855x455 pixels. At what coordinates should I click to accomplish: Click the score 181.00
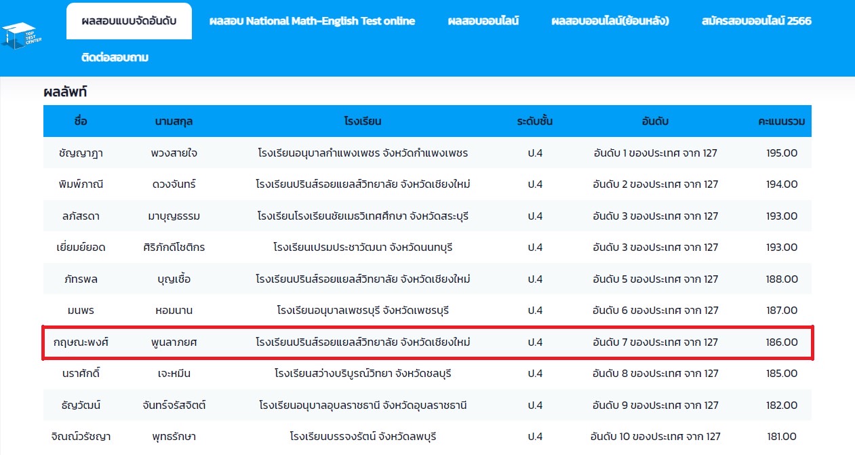[x=782, y=437]
